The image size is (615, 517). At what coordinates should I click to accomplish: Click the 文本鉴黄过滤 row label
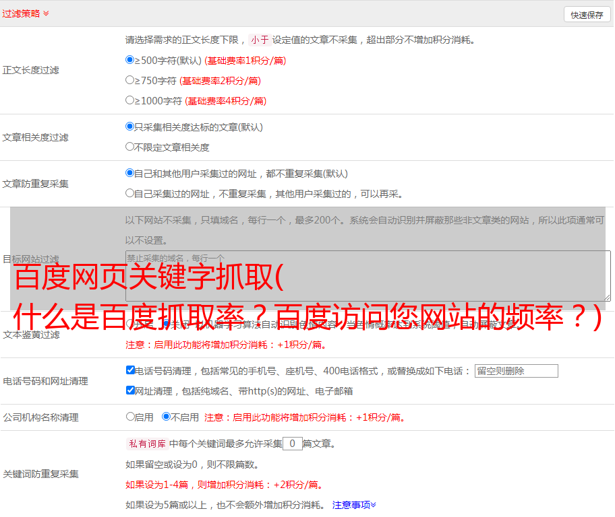(x=32, y=335)
